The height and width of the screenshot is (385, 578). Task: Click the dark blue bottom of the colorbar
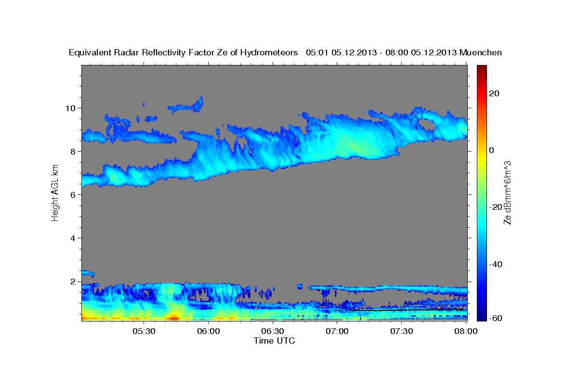[x=481, y=315]
